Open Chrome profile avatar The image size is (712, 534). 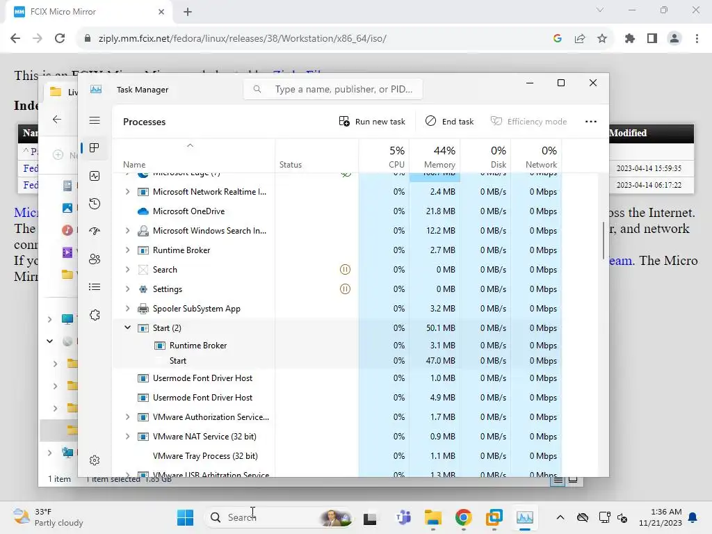(x=674, y=39)
